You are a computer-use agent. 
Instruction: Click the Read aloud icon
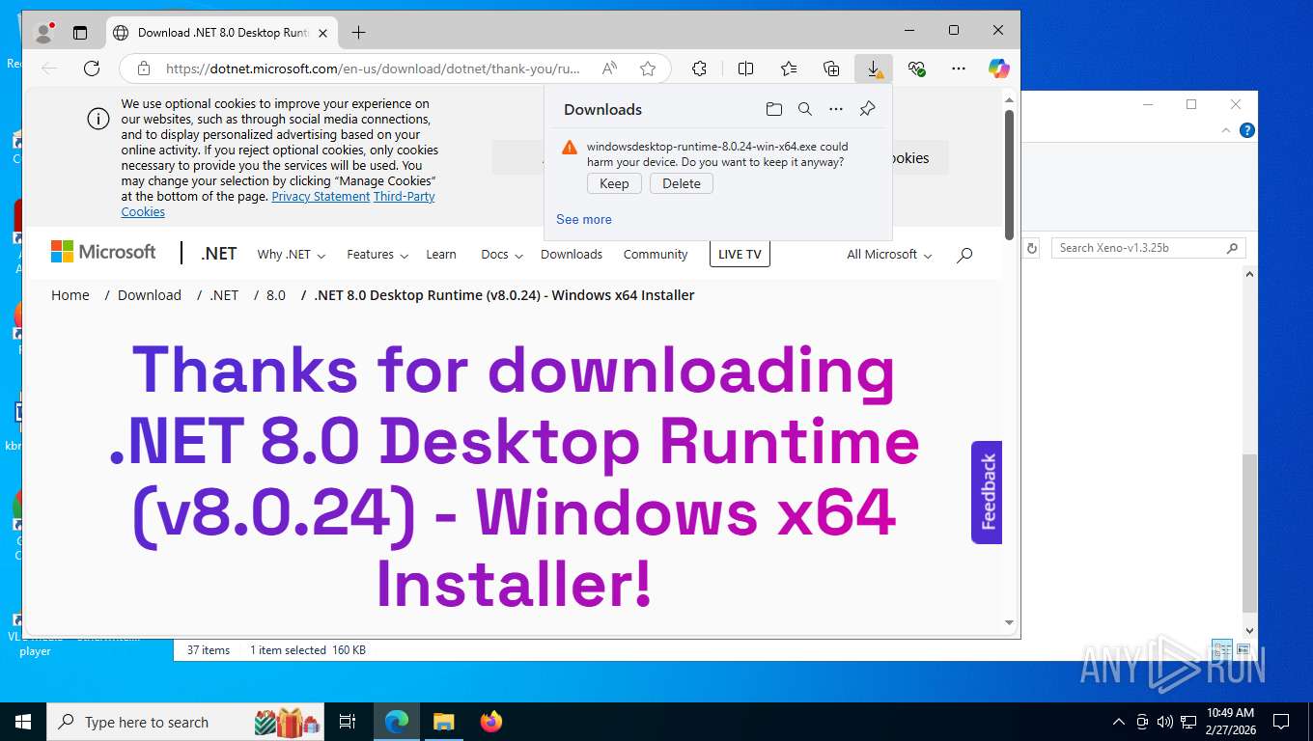(609, 69)
